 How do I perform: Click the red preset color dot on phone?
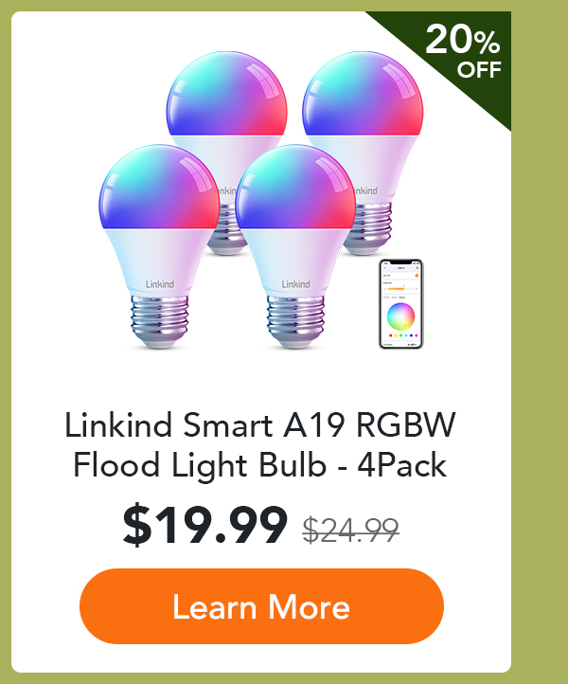(391, 335)
